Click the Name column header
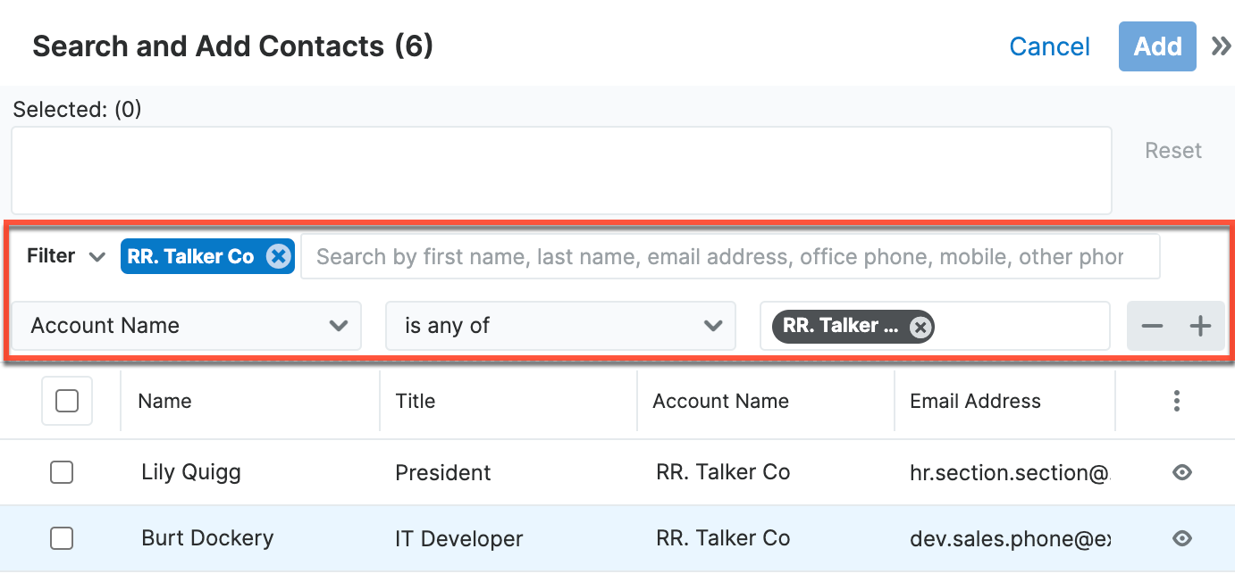The width and height of the screenshot is (1235, 582). 164,401
